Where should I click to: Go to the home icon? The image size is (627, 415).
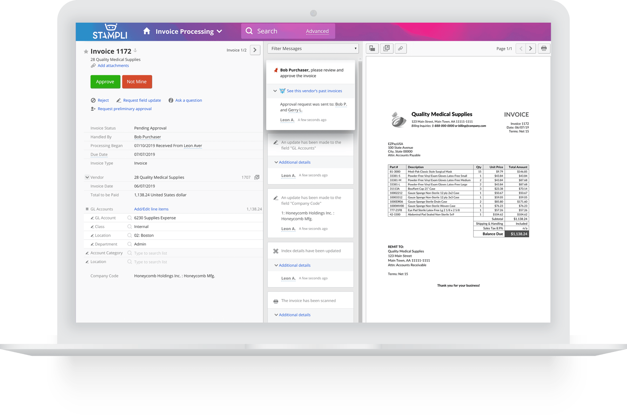(147, 31)
